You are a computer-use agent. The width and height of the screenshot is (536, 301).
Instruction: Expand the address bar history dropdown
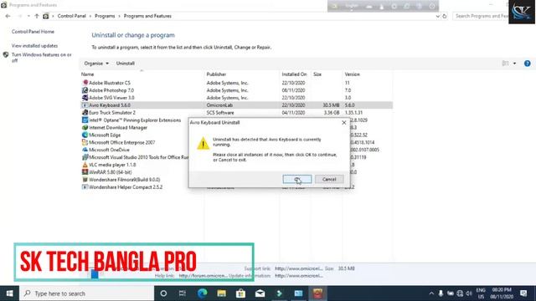coord(437,16)
